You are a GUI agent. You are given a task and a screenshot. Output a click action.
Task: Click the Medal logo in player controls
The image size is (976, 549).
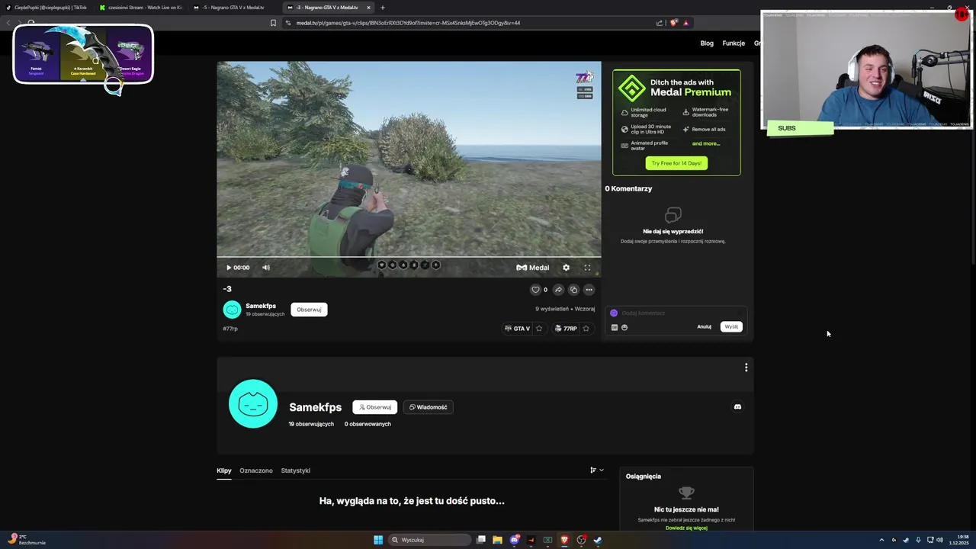click(532, 268)
